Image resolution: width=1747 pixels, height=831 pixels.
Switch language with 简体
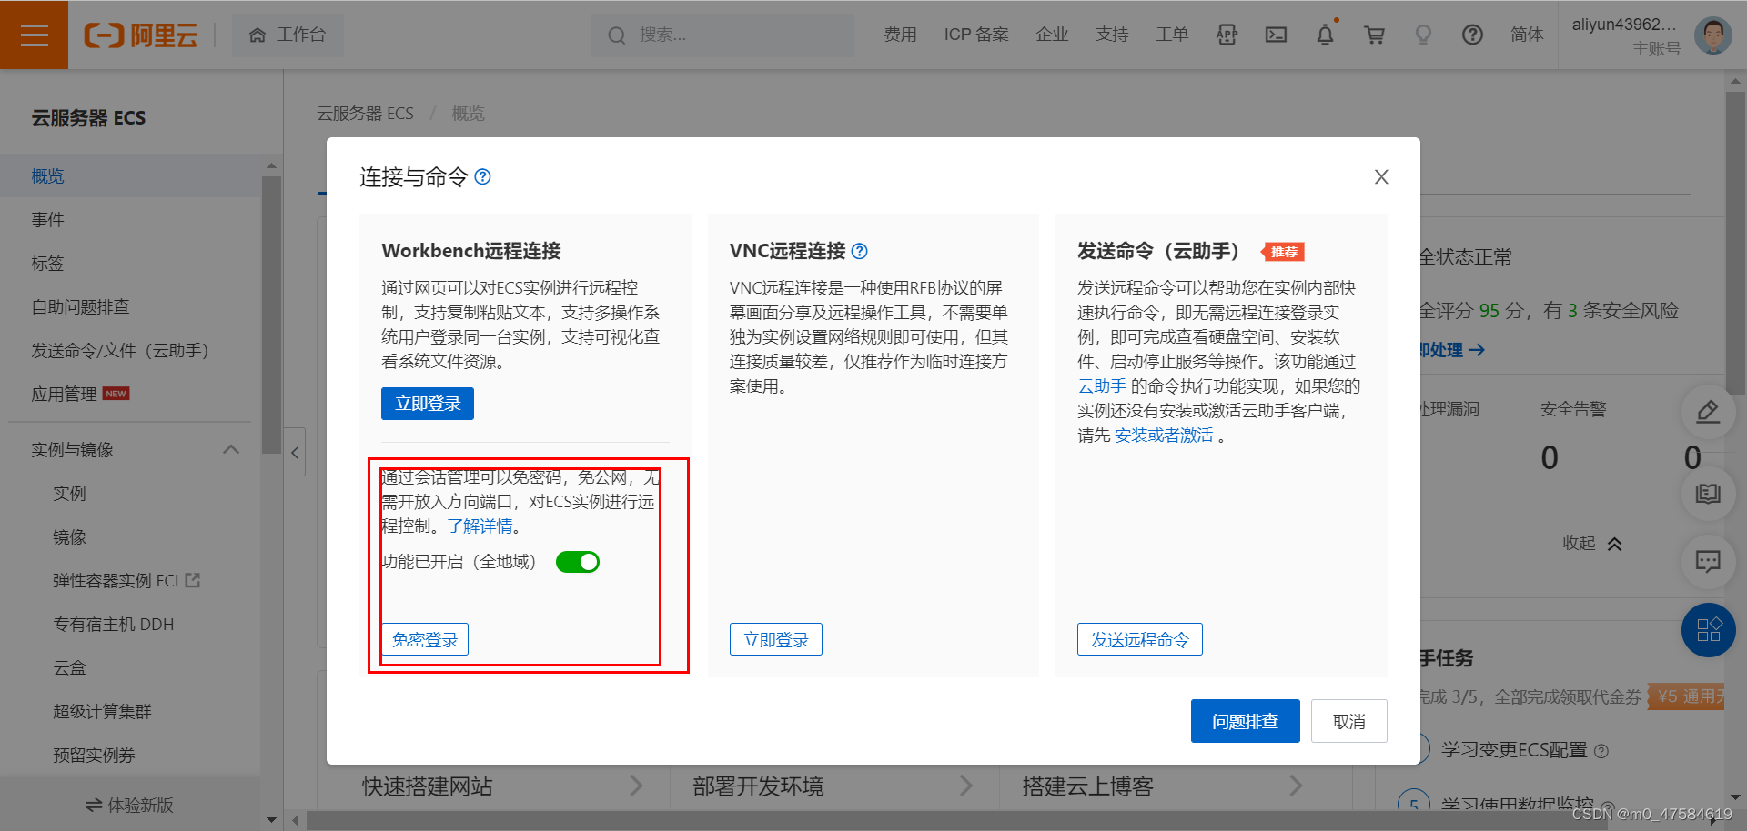1527,35
